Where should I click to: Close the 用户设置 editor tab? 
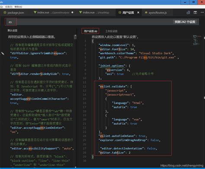(138, 13)
